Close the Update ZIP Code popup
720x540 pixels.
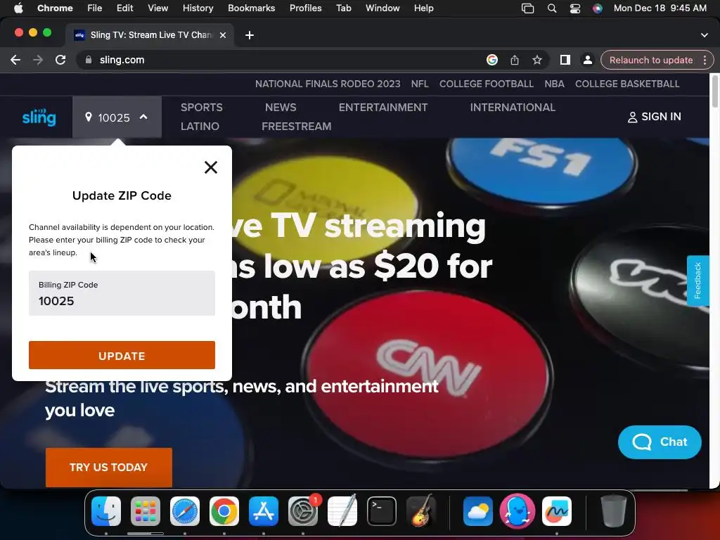click(211, 167)
